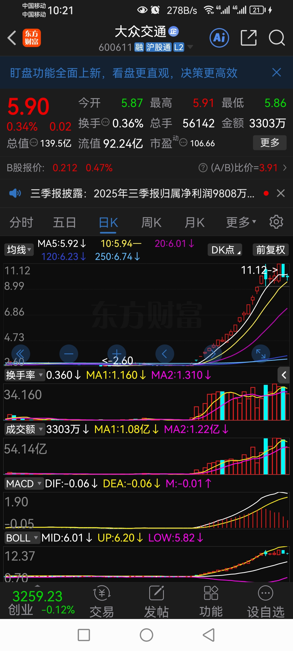293x651 pixels.
Task: Tap Android back triangle button
Action: point(209,635)
